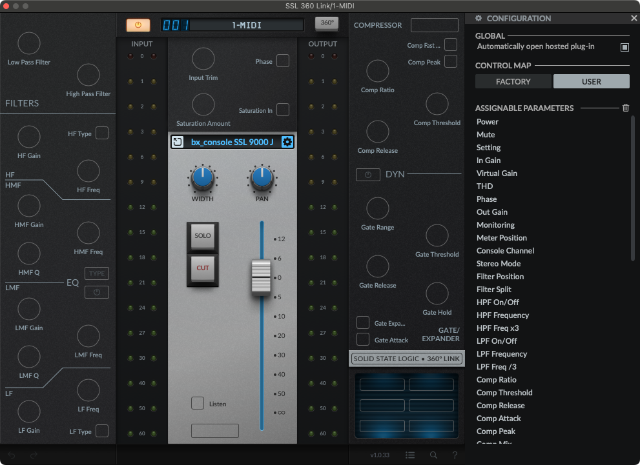Toggle the Saturation In checkbox
The image size is (640, 465).
(x=282, y=110)
